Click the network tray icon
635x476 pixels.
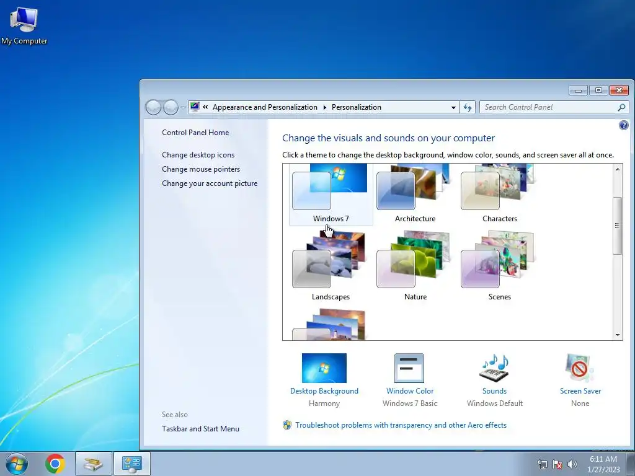pos(542,464)
